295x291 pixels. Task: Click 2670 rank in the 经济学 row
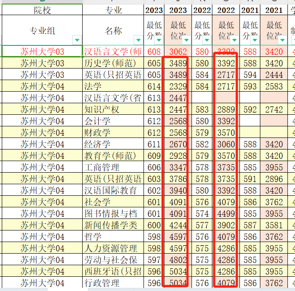point(178,144)
